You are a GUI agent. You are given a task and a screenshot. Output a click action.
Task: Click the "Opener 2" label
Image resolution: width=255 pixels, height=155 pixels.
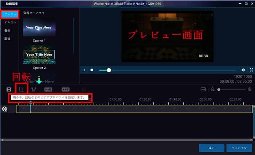[x=39, y=68]
